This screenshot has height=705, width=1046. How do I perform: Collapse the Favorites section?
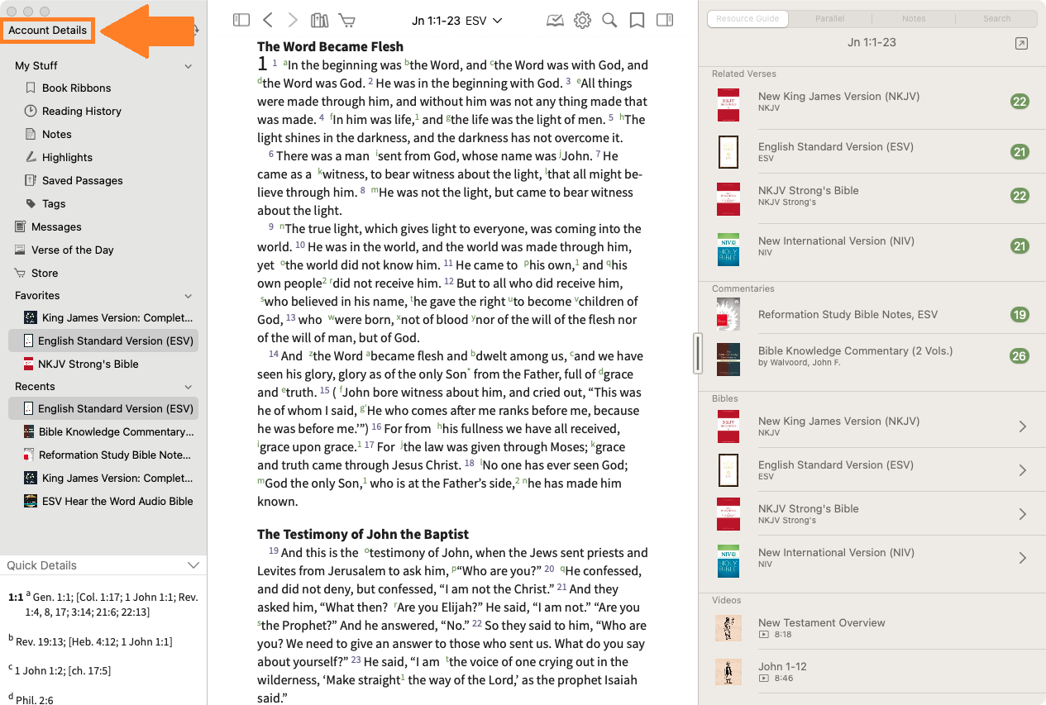point(189,296)
